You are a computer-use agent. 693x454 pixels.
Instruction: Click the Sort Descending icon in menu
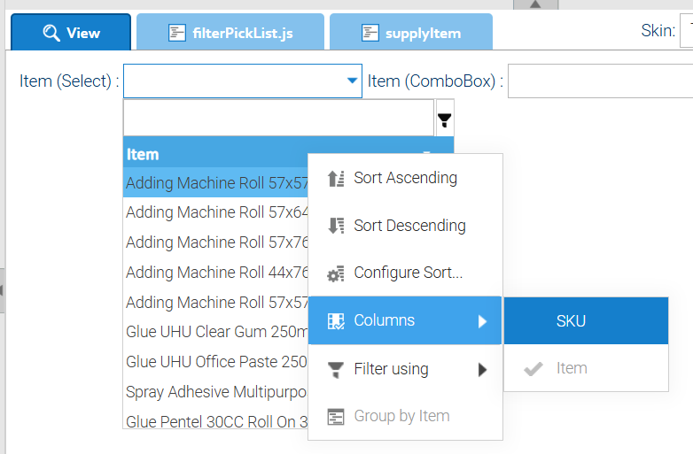point(336,226)
